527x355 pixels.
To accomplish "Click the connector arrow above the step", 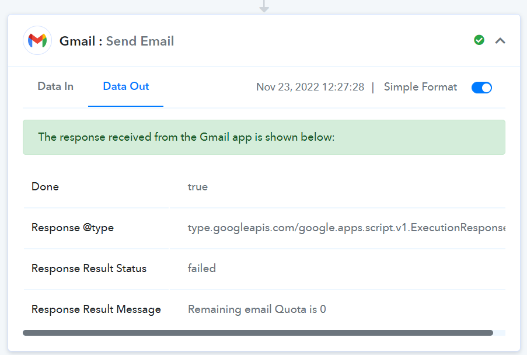I will point(264,6).
